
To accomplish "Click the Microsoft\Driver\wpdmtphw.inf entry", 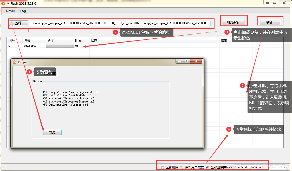I will pos(69,102).
